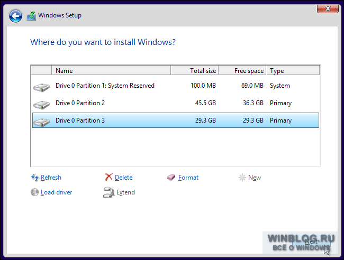Click the red X Delete icon
The width and height of the screenshot is (344, 260).
pyautogui.click(x=108, y=177)
